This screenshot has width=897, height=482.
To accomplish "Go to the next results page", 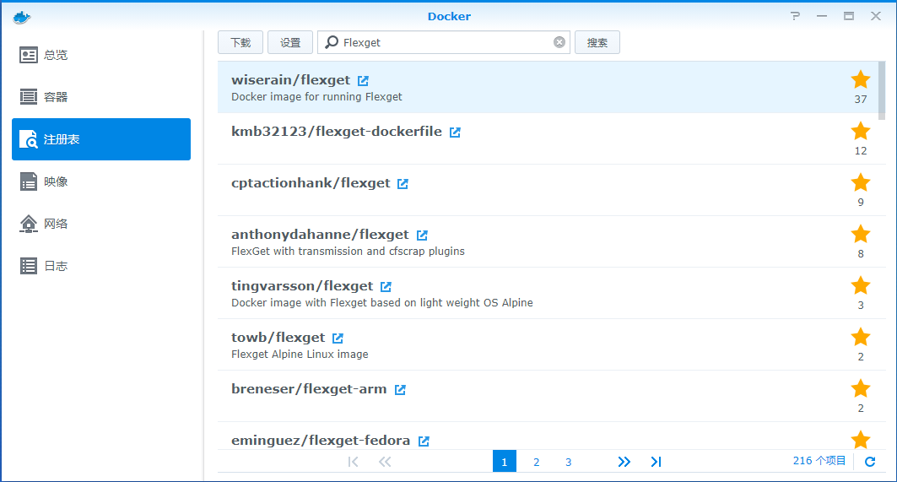I will (624, 462).
